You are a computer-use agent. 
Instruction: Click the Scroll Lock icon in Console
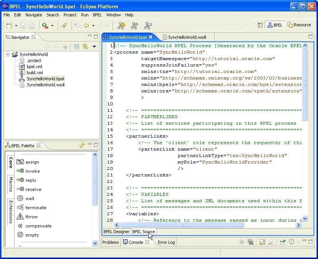[262, 242]
